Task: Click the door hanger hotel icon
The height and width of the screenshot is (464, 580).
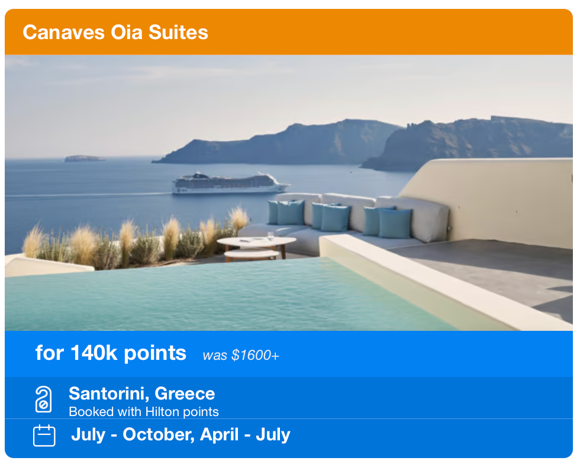Action: [43, 399]
